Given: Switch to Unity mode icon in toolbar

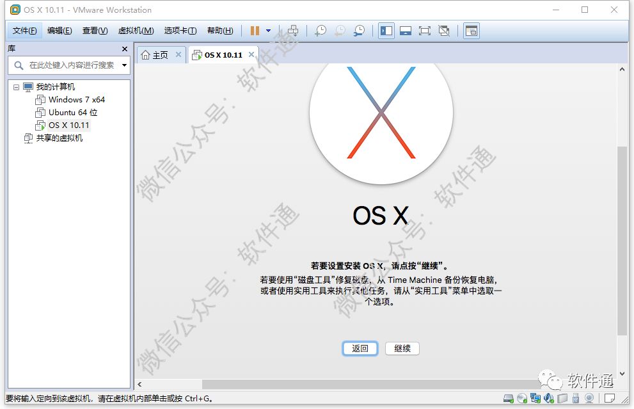Looking at the screenshot, I should [x=444, y=31].
